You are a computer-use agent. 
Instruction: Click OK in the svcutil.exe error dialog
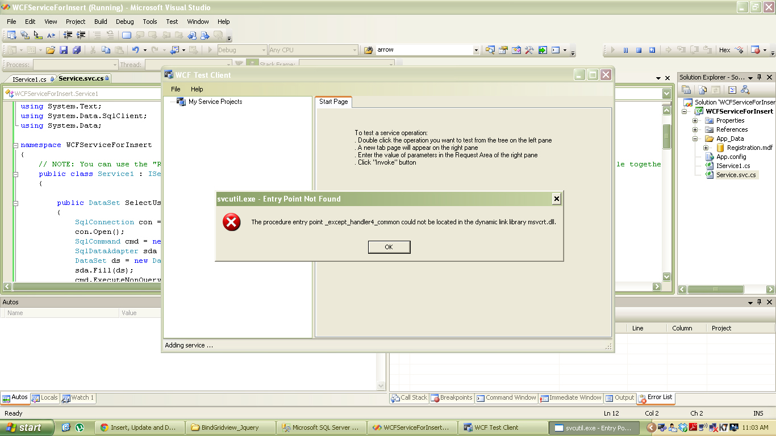click(x=389, y=247)
